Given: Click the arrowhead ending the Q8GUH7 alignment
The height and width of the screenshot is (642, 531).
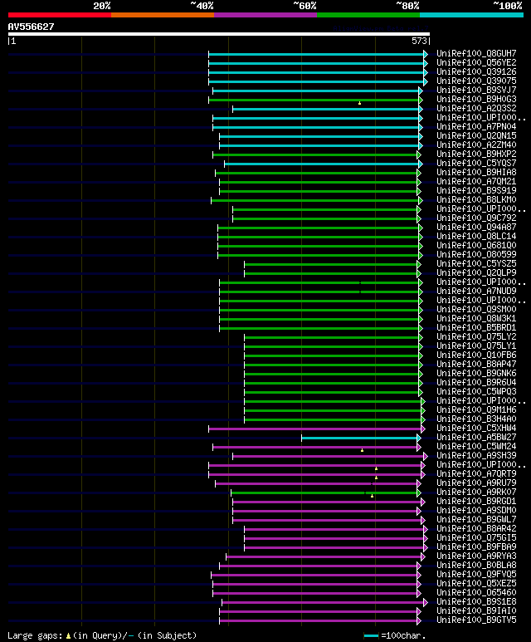Looking at the screenshot, I should point(426,54).
